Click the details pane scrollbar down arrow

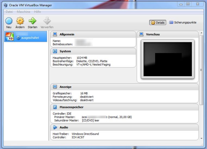[202, 138]
